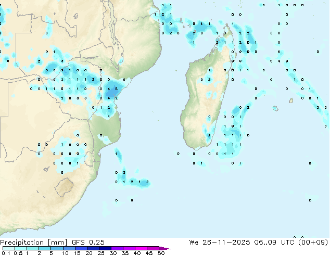The height and width of the screenshot is (255, 330).
Task: Click the 1–2 mm legend color swatch
Action: 33,248
